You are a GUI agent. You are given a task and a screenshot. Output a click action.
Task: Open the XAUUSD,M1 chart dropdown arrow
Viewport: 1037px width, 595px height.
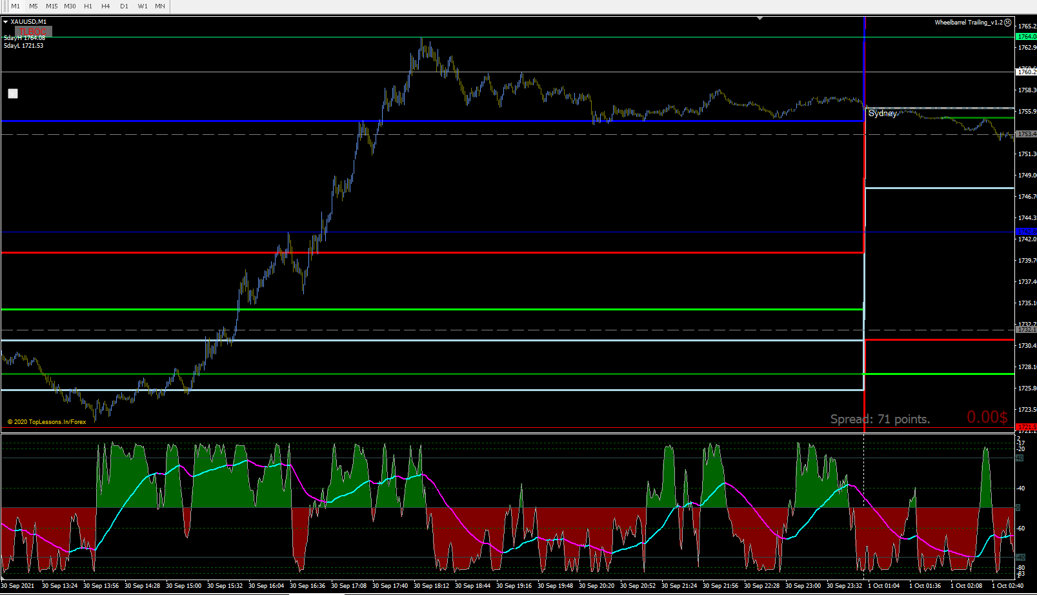point(6,22)
